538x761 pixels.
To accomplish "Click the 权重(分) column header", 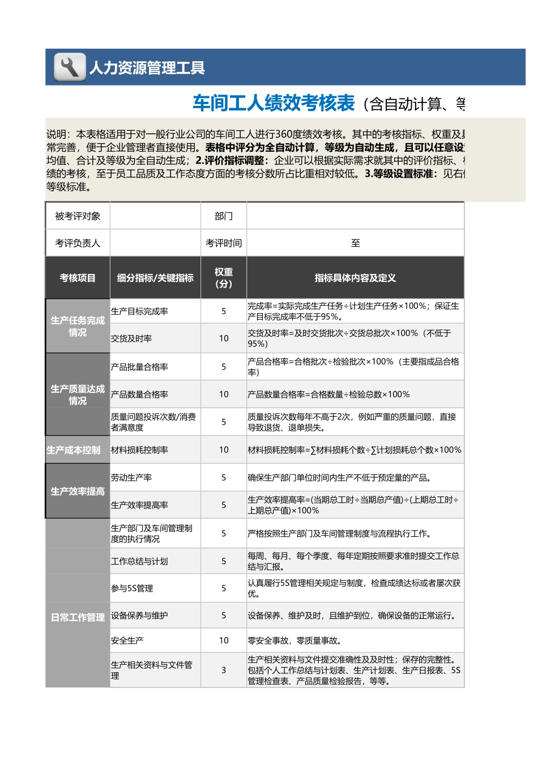I will pos(224,277).
